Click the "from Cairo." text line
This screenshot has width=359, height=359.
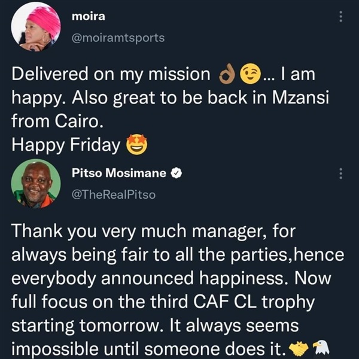[x=57, y=121]
